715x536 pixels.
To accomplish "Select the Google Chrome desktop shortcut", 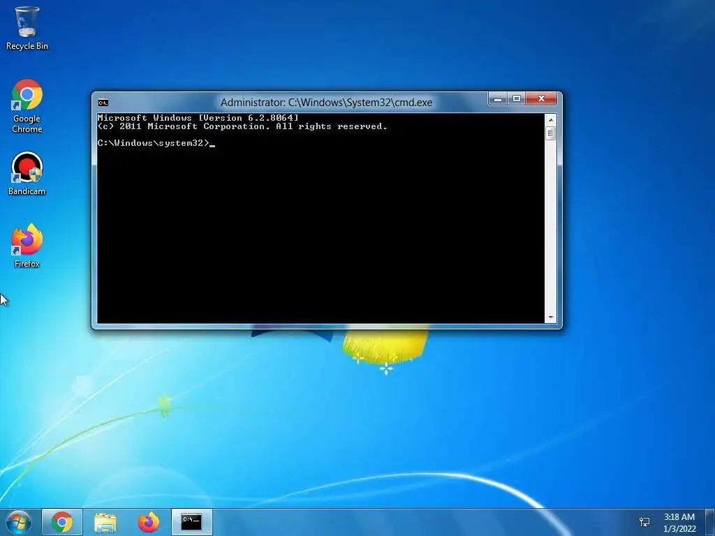I will tap(27, 106).
